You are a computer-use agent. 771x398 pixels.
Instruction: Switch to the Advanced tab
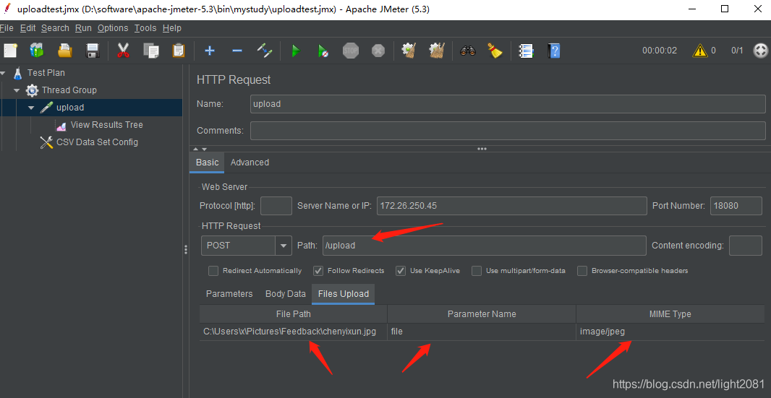coord(250,162)
